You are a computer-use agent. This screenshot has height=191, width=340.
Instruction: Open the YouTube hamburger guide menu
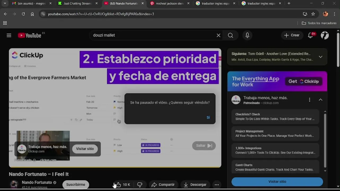(x=9, y=35)
